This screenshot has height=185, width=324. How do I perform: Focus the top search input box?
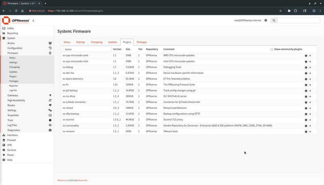(x=299, y=20)
